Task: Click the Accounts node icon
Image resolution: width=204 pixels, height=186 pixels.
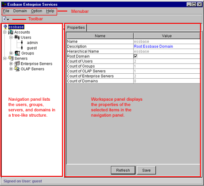Action: tap(11, 32)
